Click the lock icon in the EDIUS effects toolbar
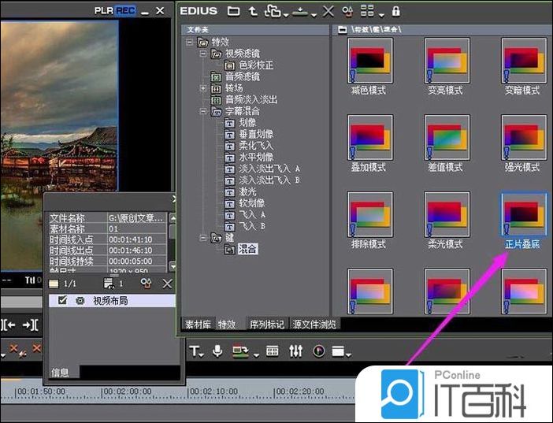Image resolution: width=553 pixels, height=423 pixels. (x=396, y=11)
